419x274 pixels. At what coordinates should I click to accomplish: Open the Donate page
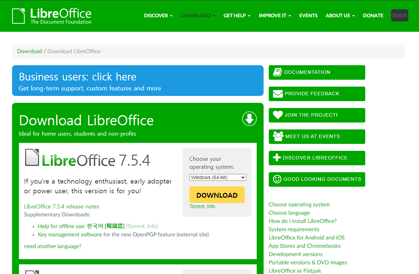pyautogui.click(x=373, y=16)
